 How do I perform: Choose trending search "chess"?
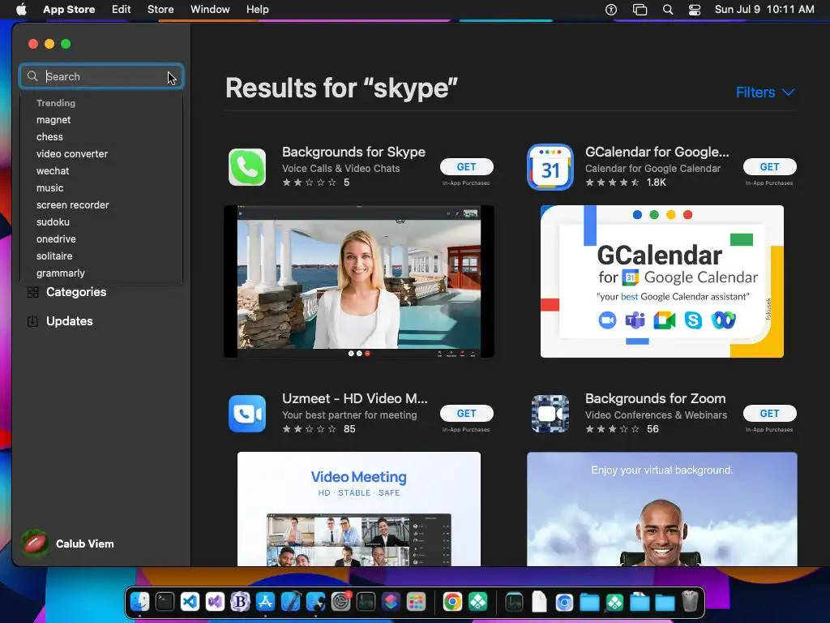(x=49, y=136)
